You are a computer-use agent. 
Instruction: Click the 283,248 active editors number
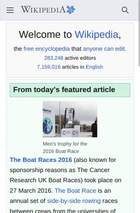54,58
